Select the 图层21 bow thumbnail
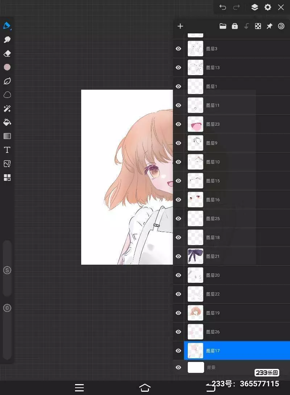Viewport: 290px width, 395px height. [195, 256]
